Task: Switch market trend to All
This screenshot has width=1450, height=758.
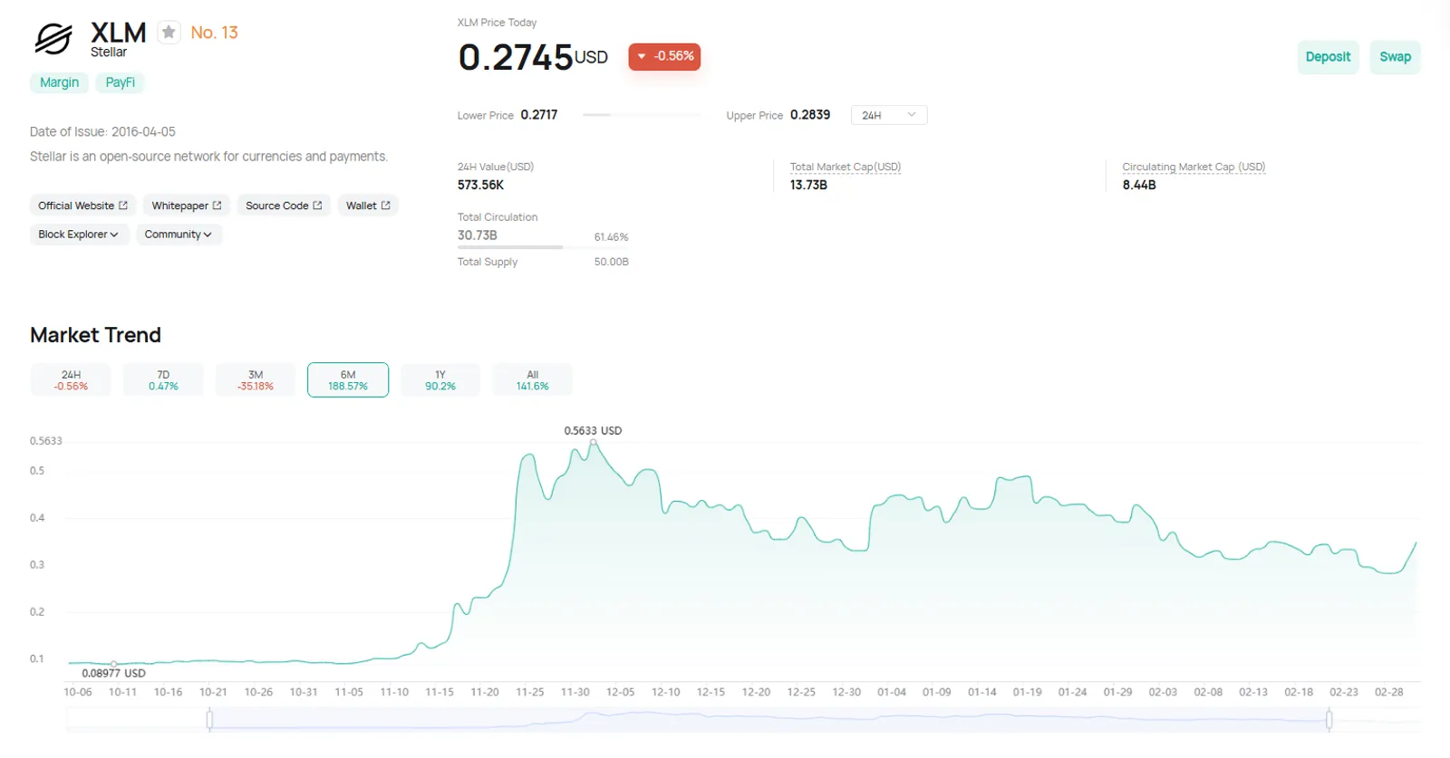Action: [533, 380]
